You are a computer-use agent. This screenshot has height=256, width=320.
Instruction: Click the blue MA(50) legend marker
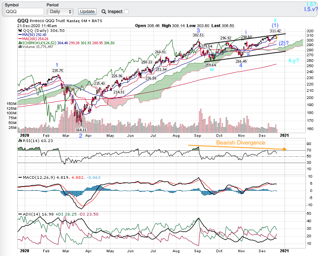coord(20,35)
